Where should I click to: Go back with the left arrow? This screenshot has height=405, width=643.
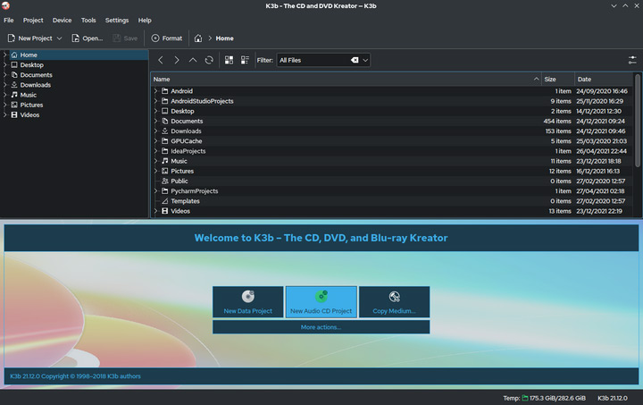[161, 60]
